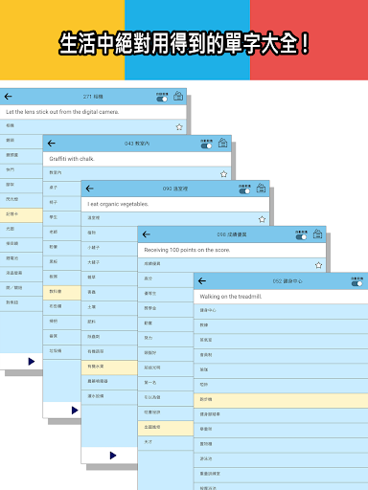Select the 學生 row on the 043 screen
Screen dimensions: 368x490
[62, 217]
